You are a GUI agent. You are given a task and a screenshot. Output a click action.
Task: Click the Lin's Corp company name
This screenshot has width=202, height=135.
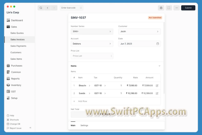[13, 12]
